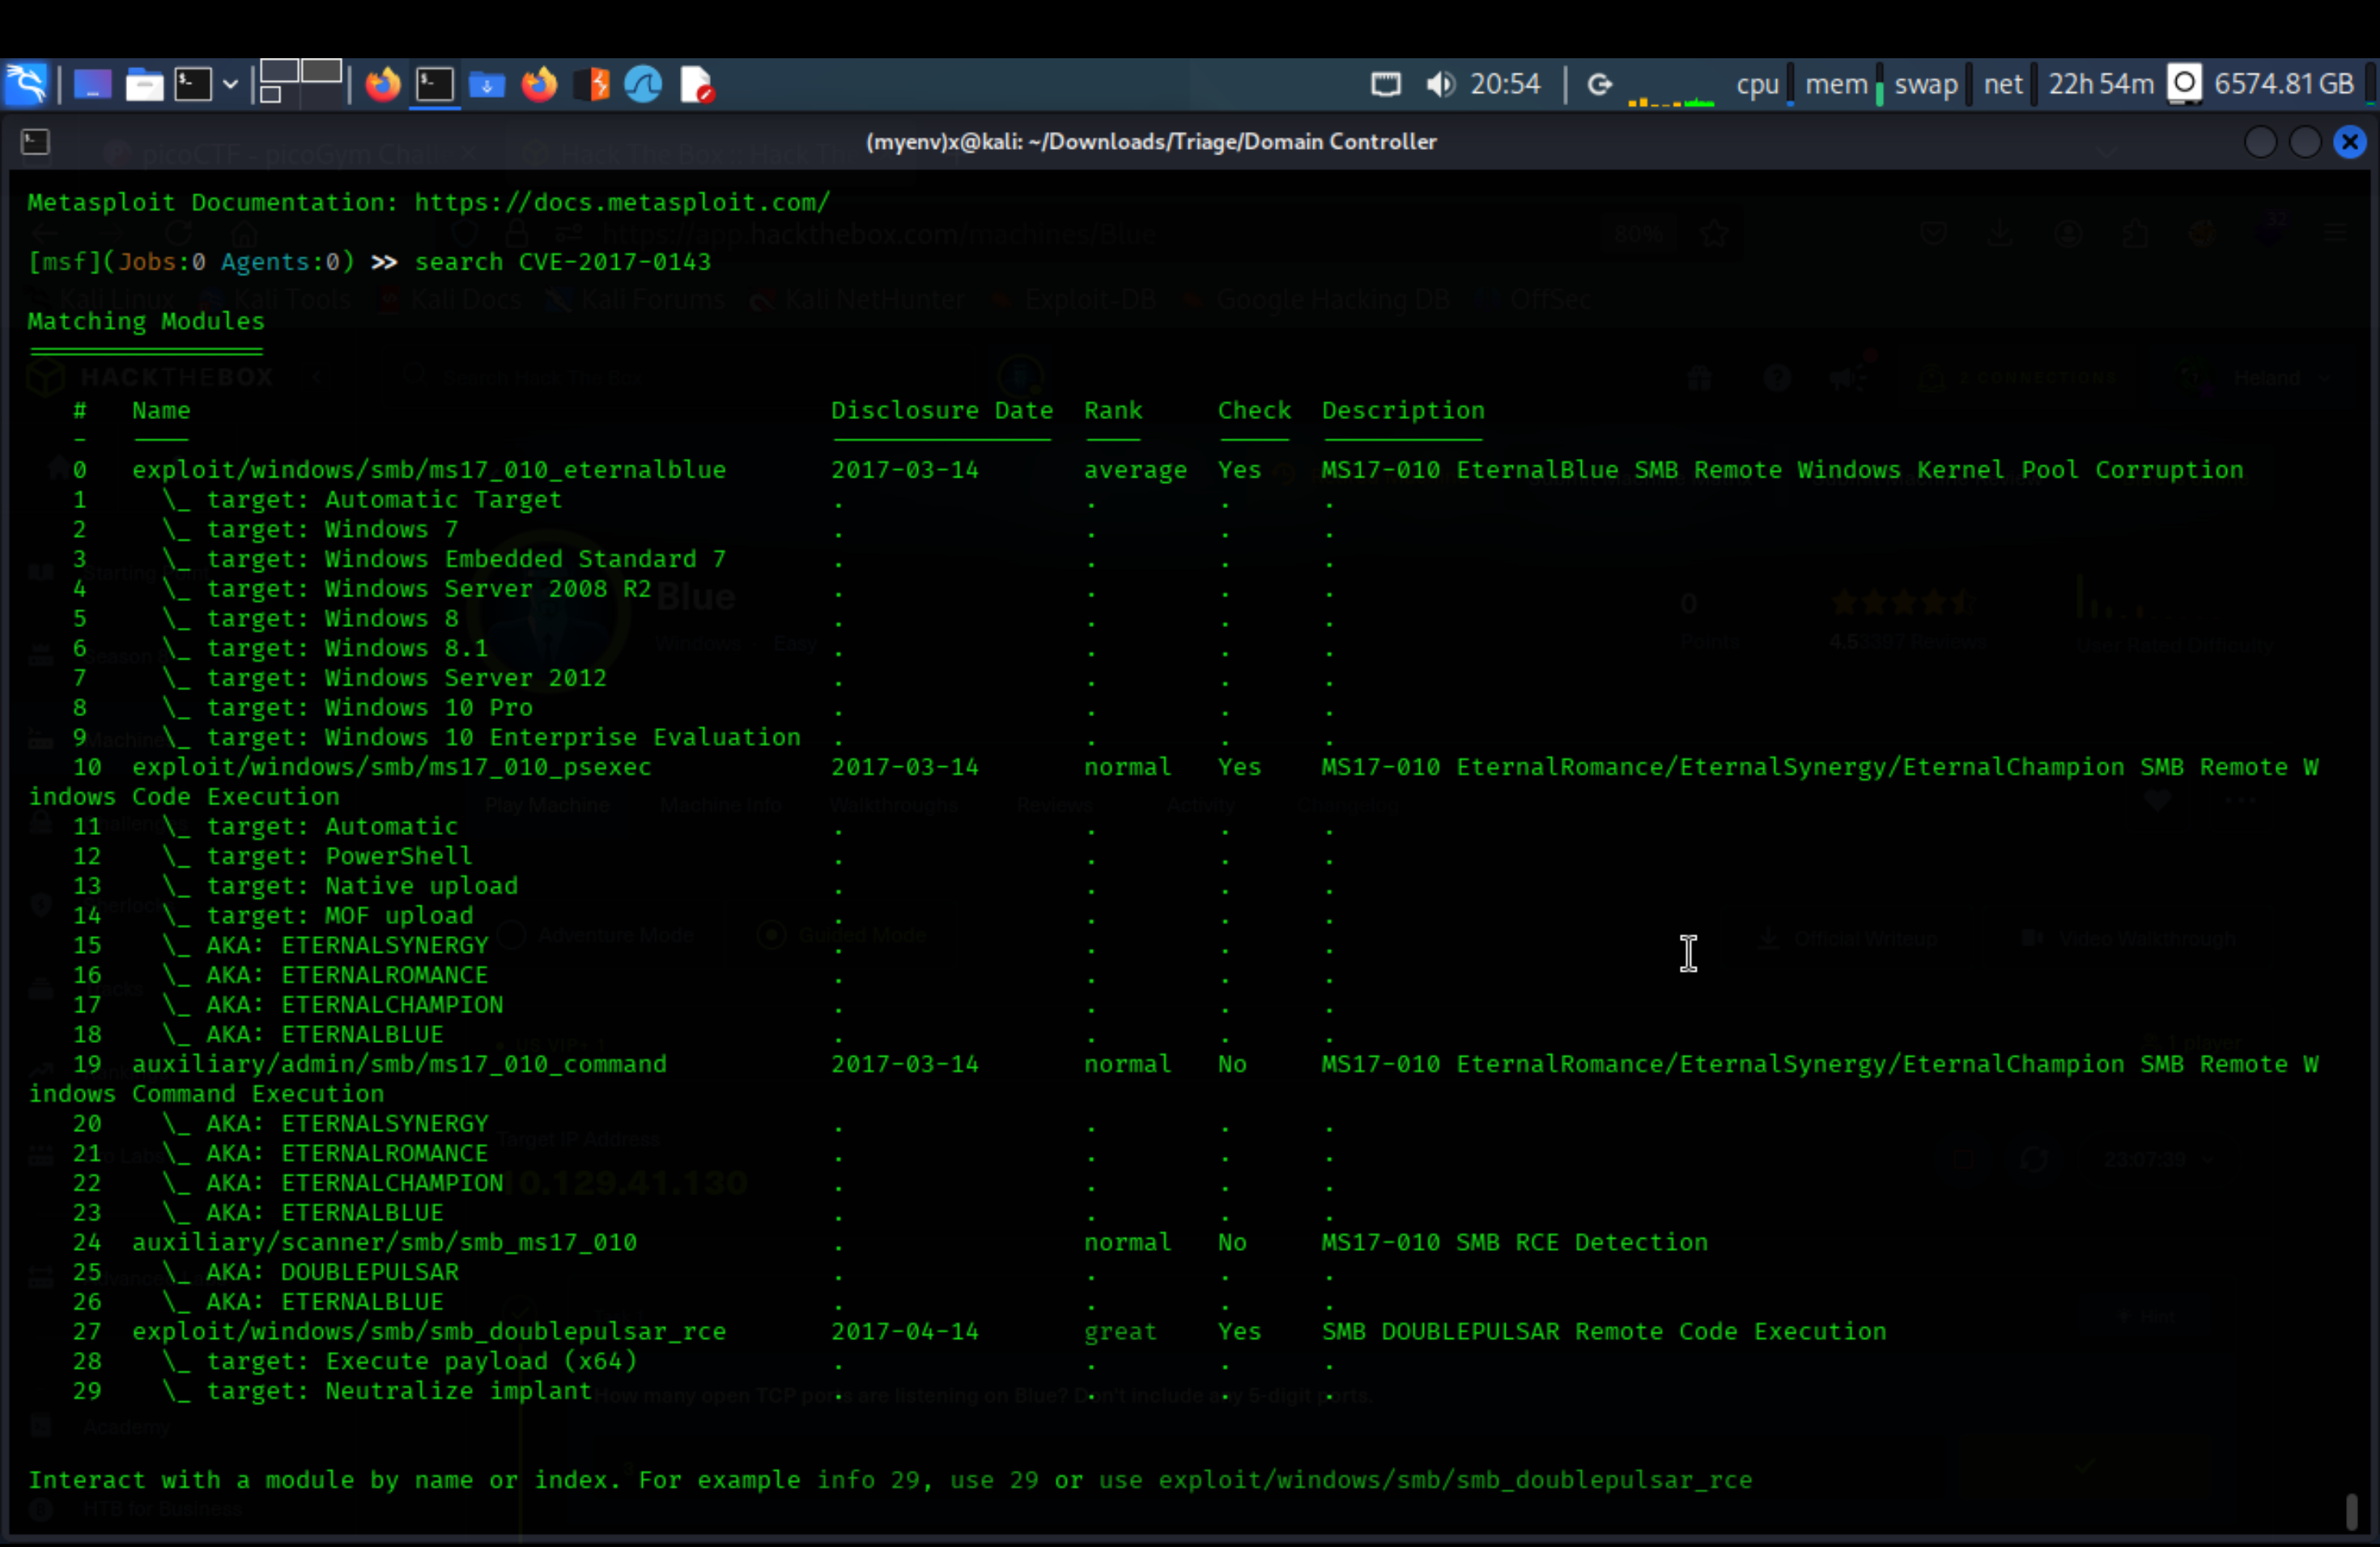Open Wireshark shark-fin icon in taskbar
This screenshot has height=1547, width=2380.
point(643,84)
